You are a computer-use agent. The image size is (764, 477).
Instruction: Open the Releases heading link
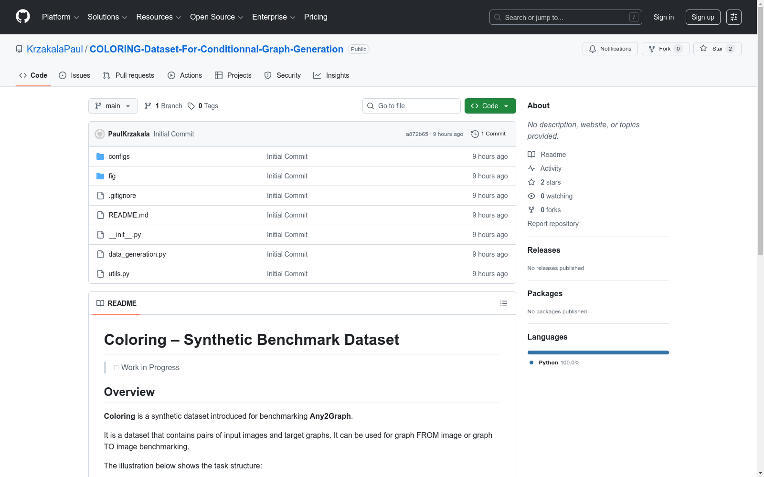click(544, 250)
